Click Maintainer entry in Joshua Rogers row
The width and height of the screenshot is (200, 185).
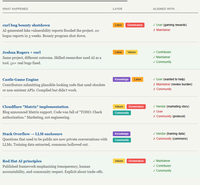click(x=162, y=57)
